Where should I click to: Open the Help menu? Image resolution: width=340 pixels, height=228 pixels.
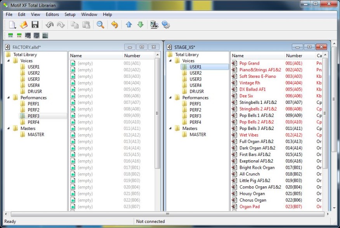coord(108,14)
